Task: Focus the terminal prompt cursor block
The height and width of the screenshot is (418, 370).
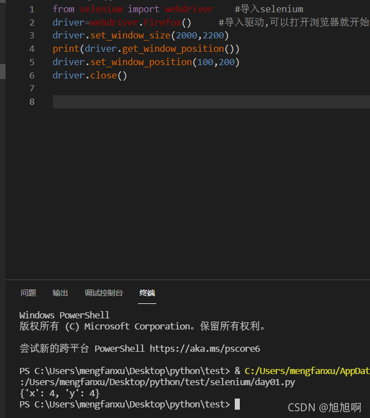Action: click(237, 404)
